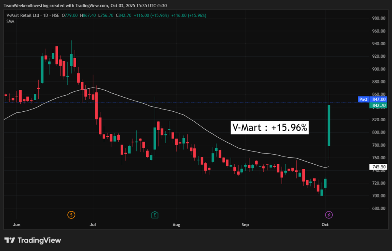Click the Jul label on time axis
392x251 pixels.
[x=93, y=225]
